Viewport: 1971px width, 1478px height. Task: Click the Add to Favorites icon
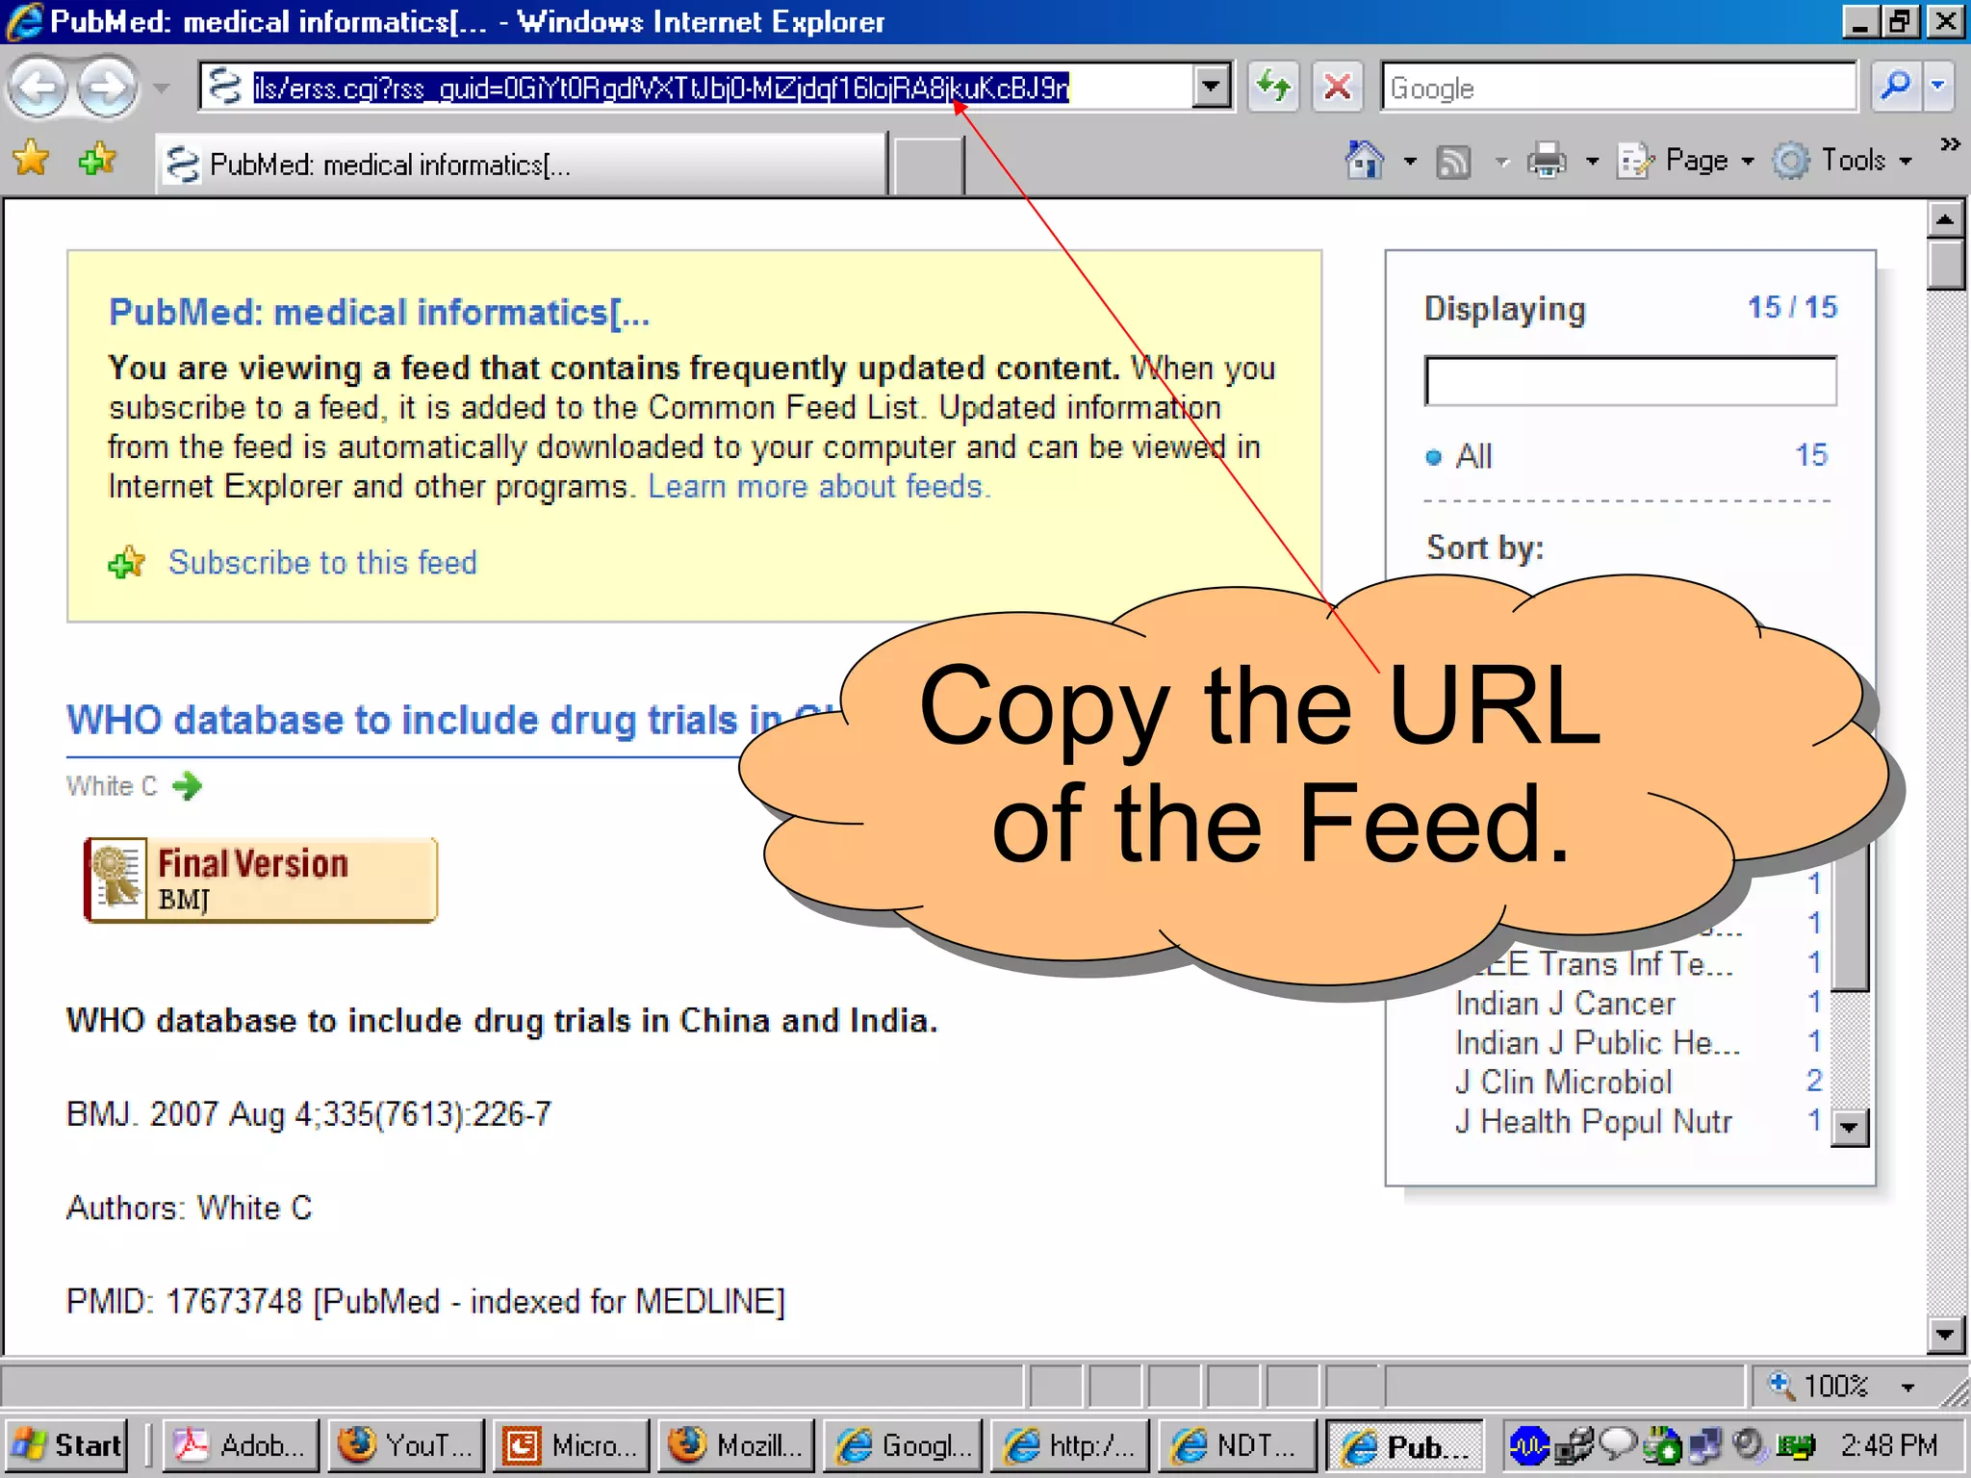pyautogui.click(x=97, y=160)
